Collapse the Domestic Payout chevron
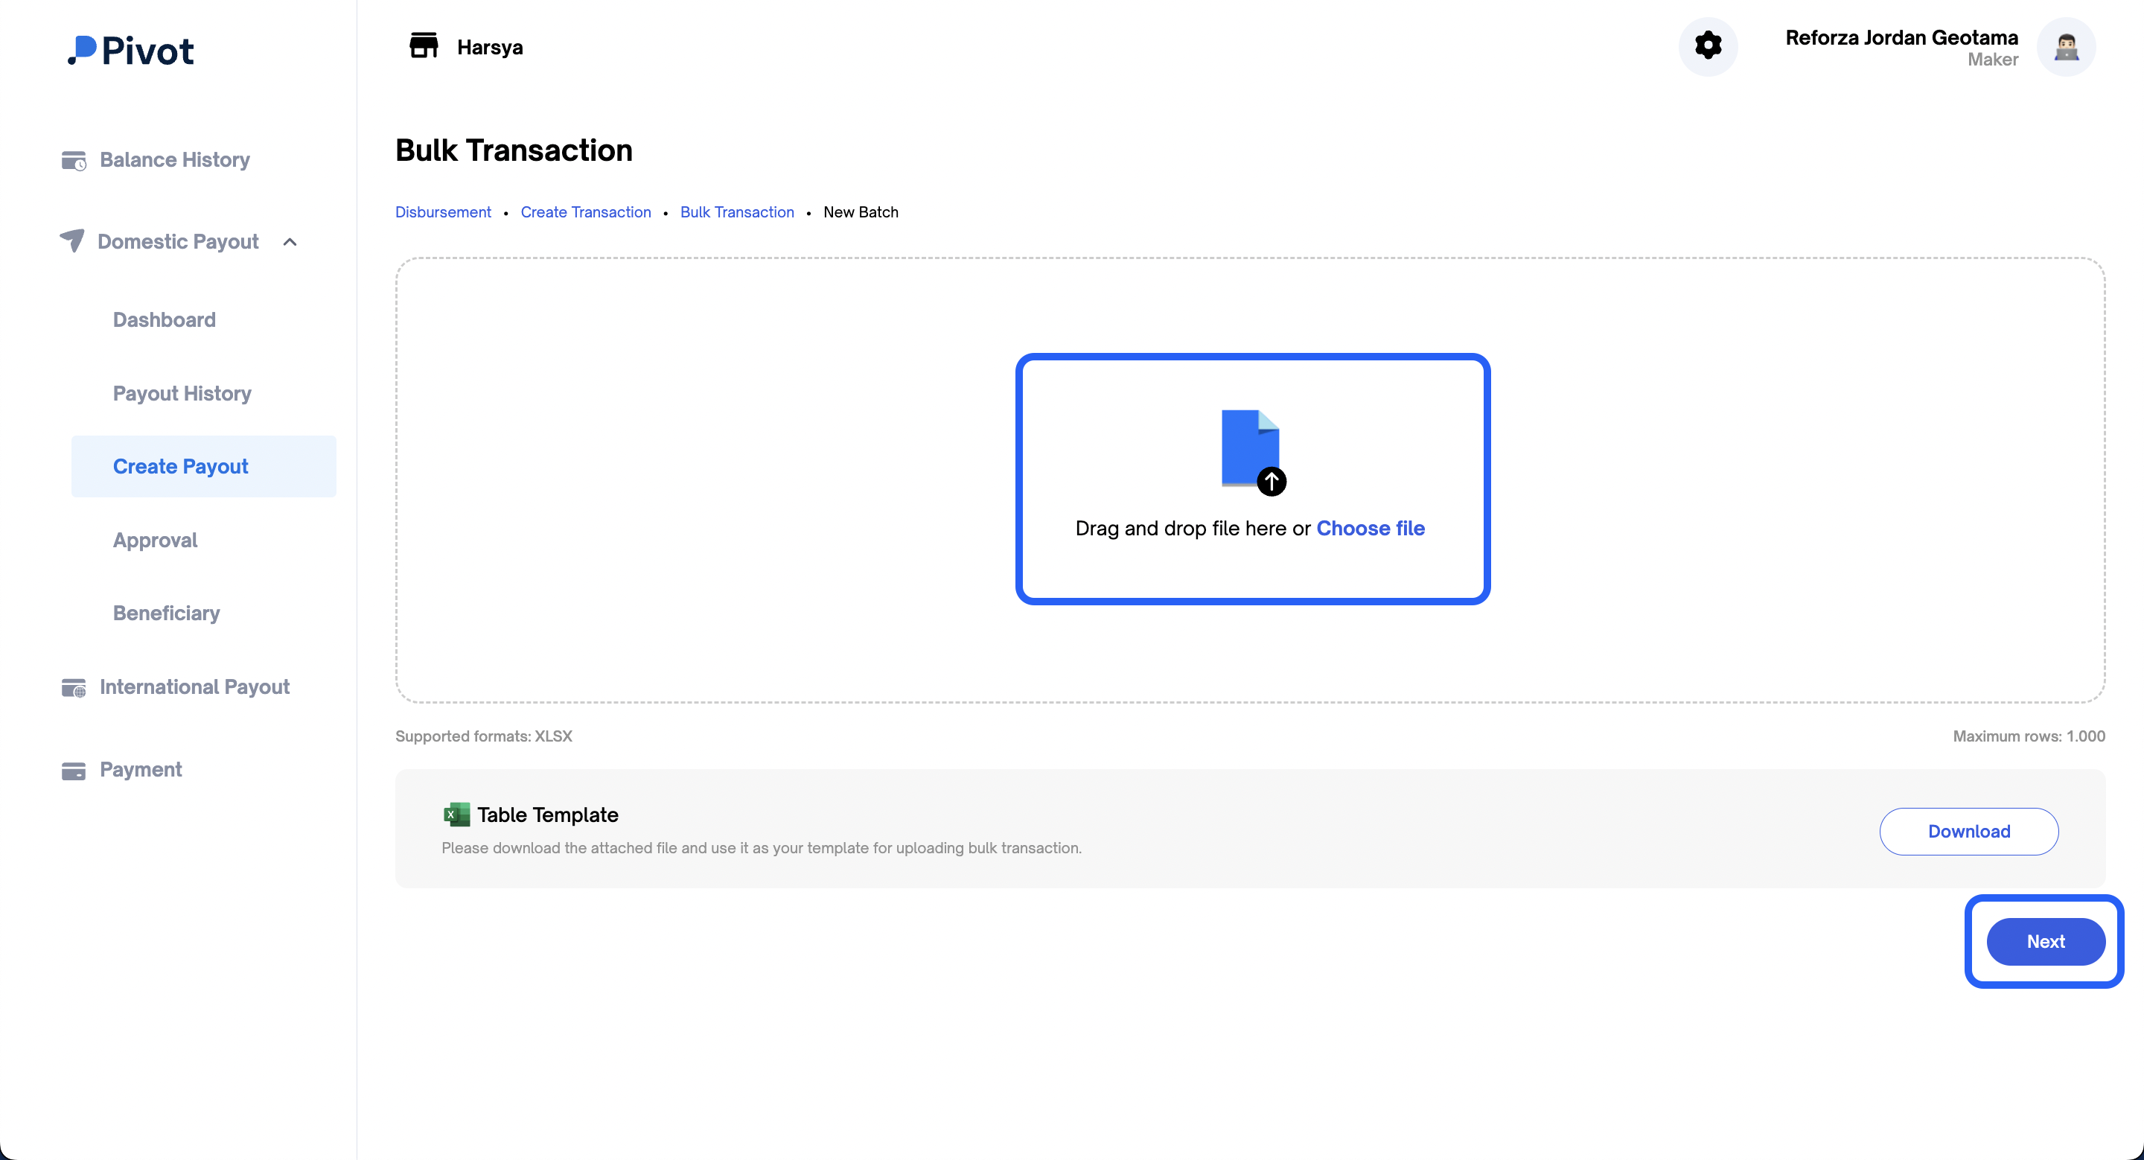2144x1160 pixels. click(x=290, y=242)
